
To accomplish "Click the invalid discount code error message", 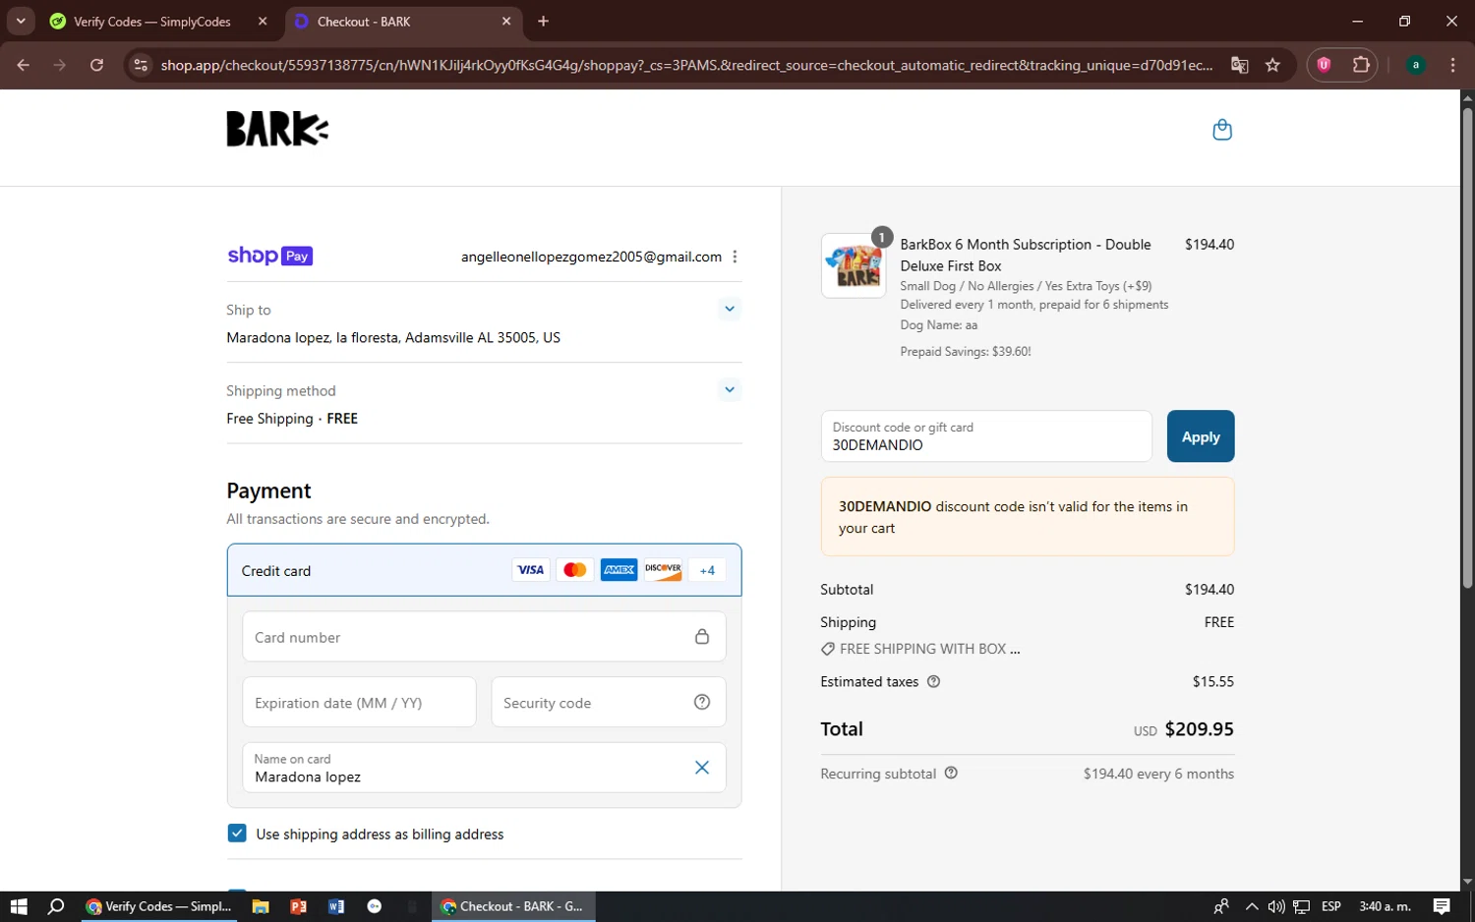I will click(1028, 517).
